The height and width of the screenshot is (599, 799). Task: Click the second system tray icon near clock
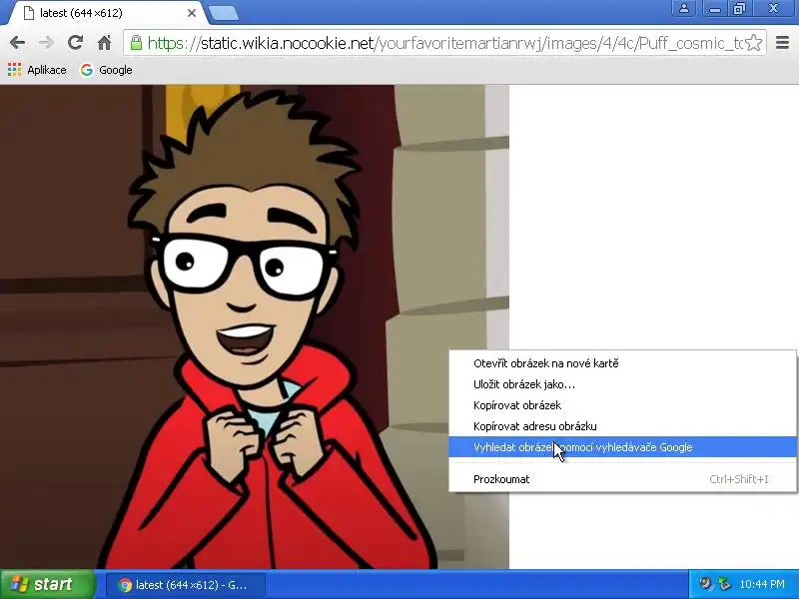[724, 584]
